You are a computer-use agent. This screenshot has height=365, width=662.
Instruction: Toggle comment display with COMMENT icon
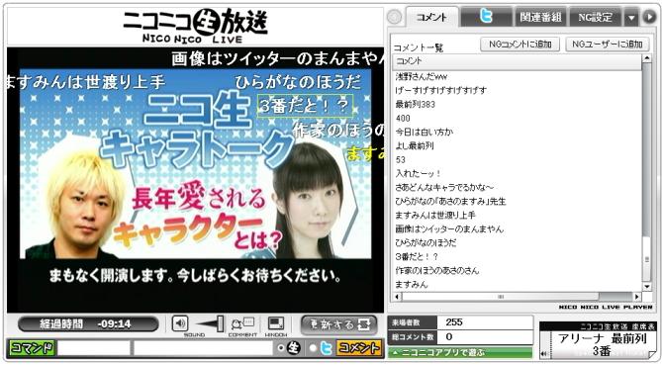point(242,323)
